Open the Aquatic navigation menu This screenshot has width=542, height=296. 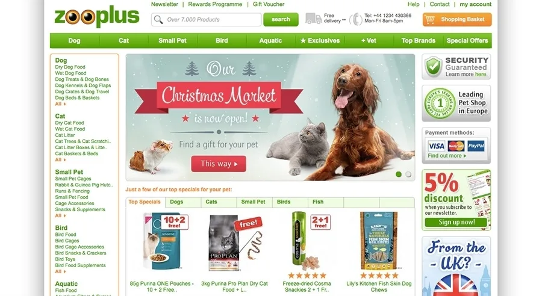tap(270, 40)
